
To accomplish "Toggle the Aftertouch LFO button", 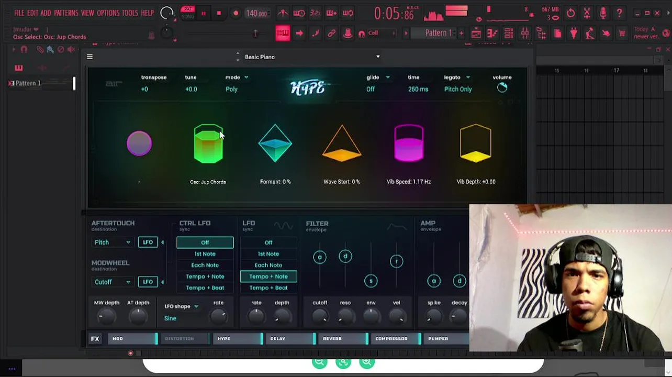I will coord(148,242).
